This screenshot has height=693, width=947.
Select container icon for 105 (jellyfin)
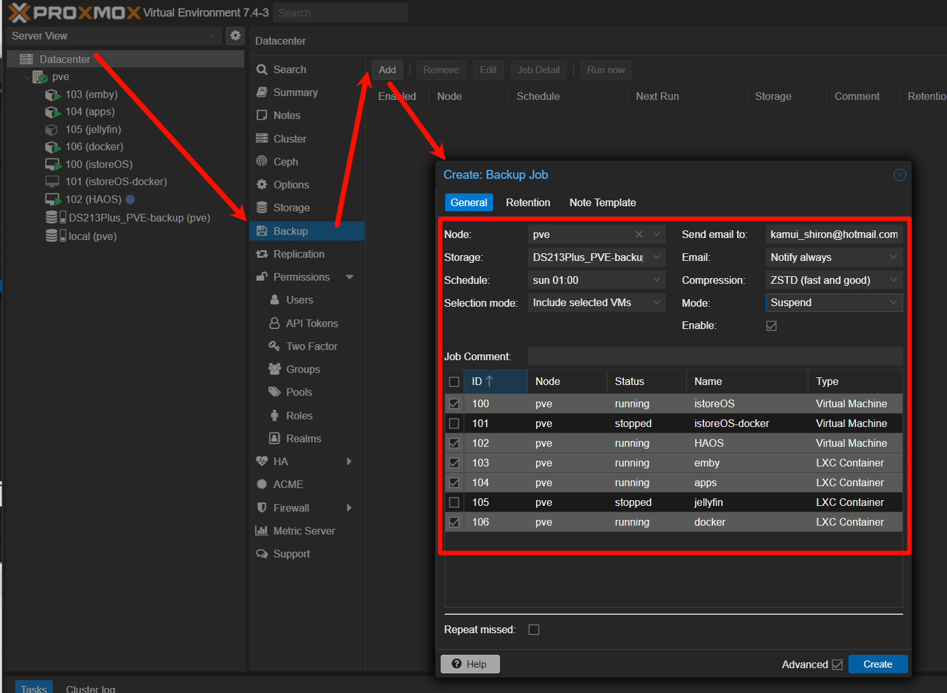pos(52,130)
